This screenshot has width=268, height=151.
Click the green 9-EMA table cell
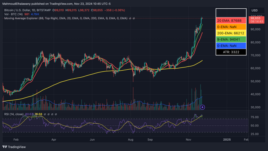click(x=231, y=39)
